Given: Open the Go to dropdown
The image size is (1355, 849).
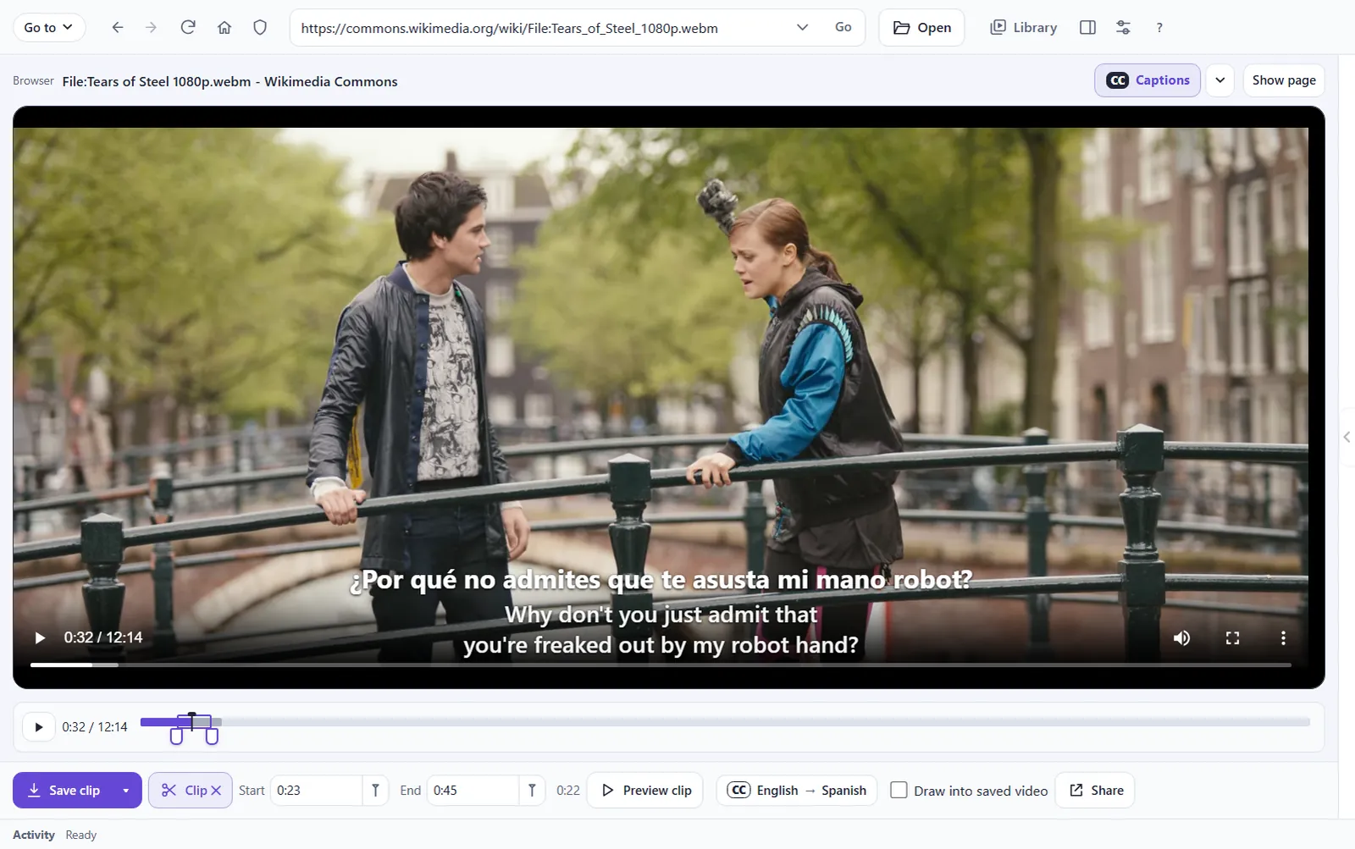Looking at the screenshot, I should coord(48,28).
